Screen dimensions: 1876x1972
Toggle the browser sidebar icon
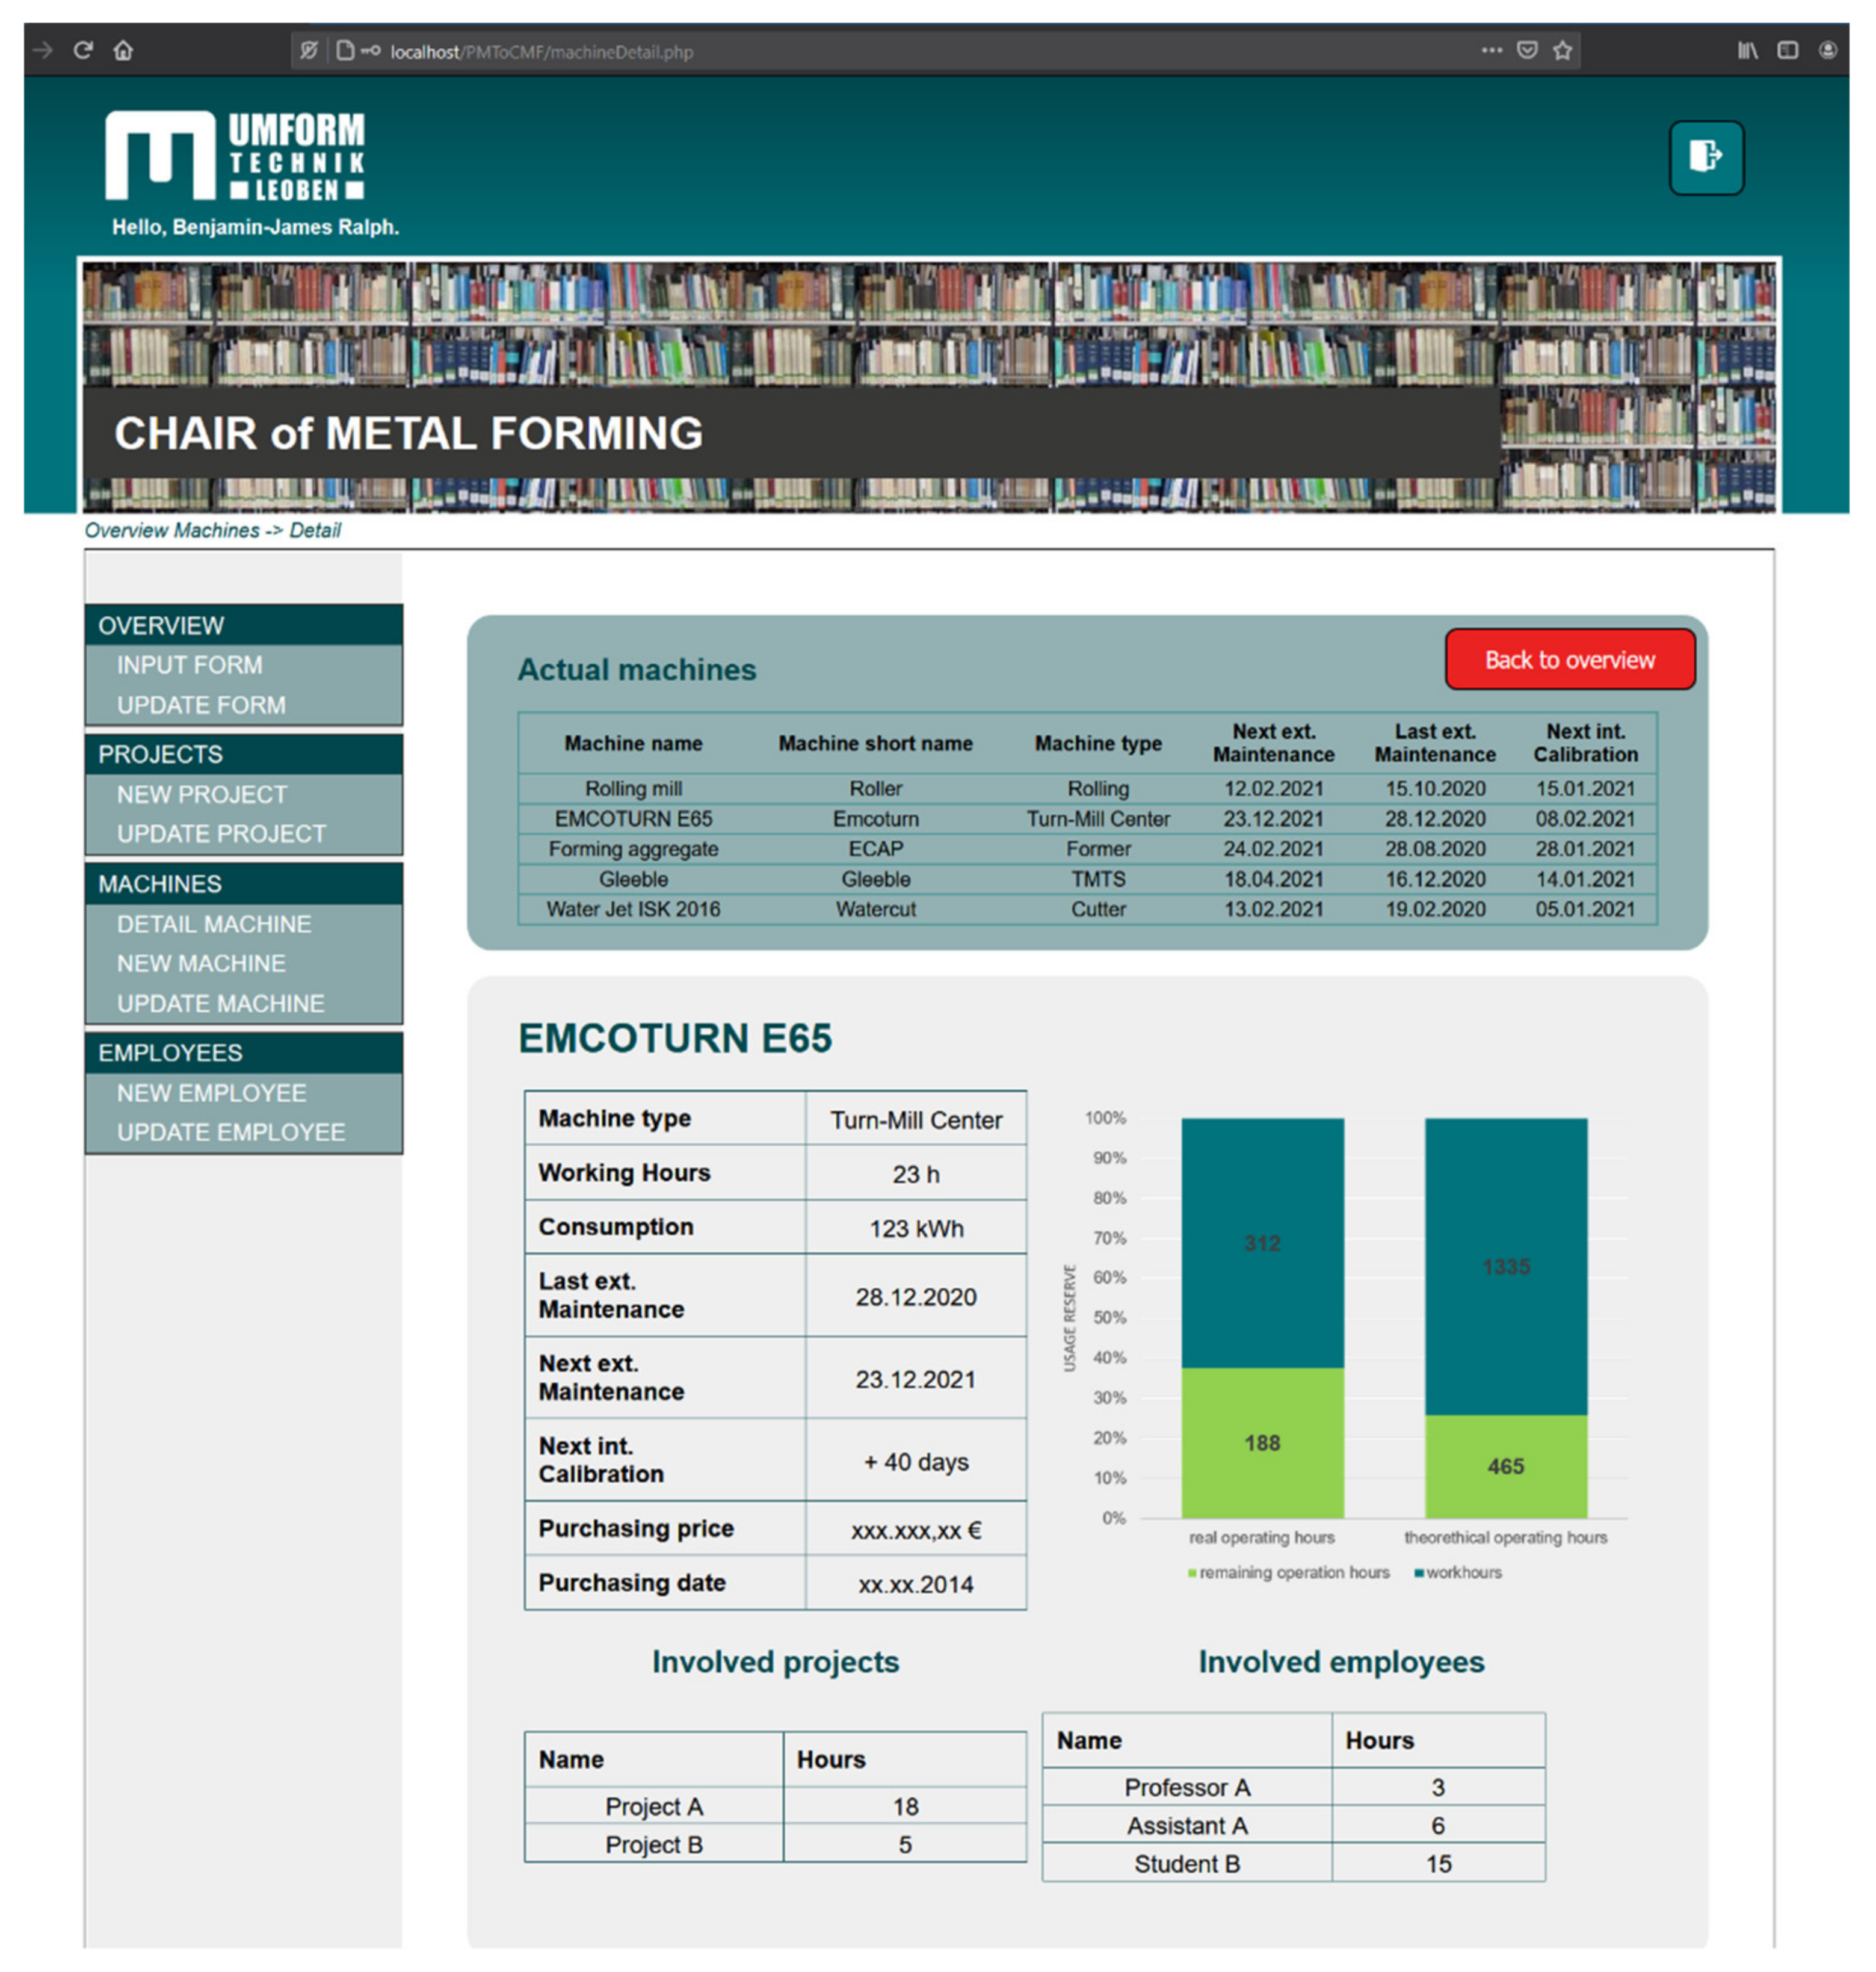(1787, 50)
